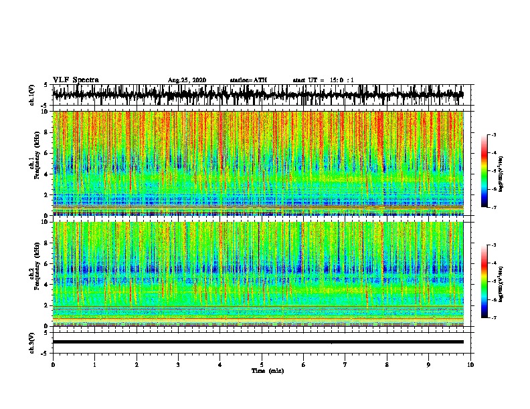
Task: Select the date label "Aug.25, 2020"
Action: [187, 80]
